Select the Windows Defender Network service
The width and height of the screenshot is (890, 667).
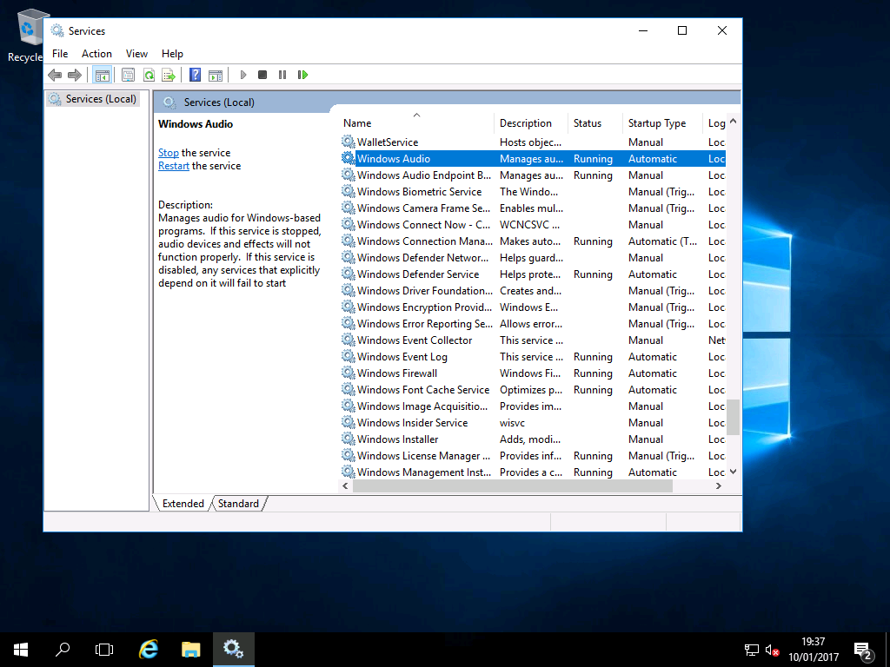click(x=533, y=257)
